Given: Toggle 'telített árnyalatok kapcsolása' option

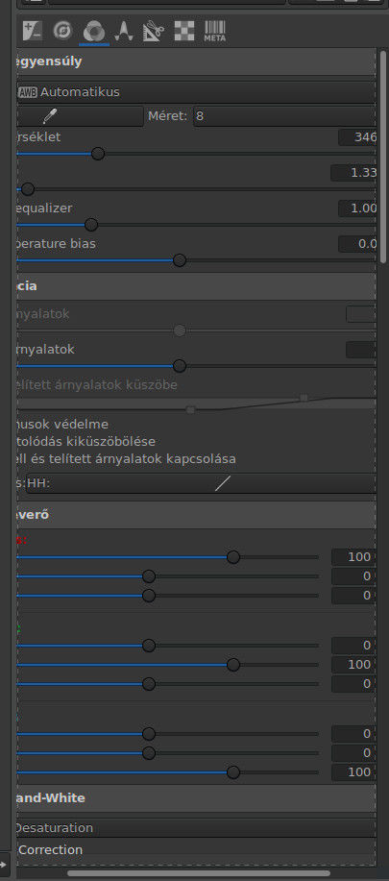Looking at the screenshot, I should tap(126, 459).
